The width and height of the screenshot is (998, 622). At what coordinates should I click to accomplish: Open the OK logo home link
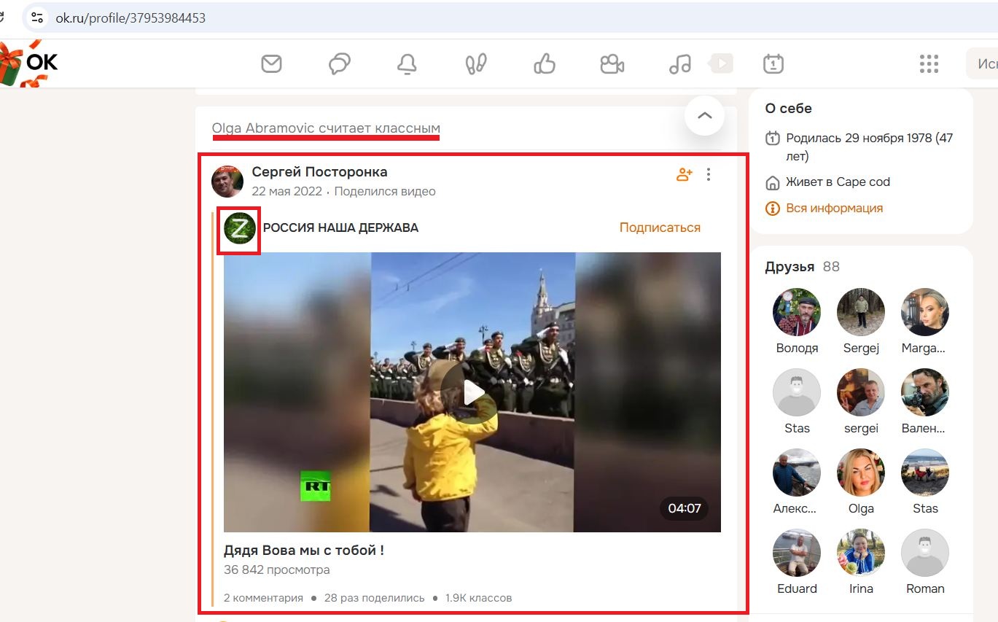pos(29,63)
